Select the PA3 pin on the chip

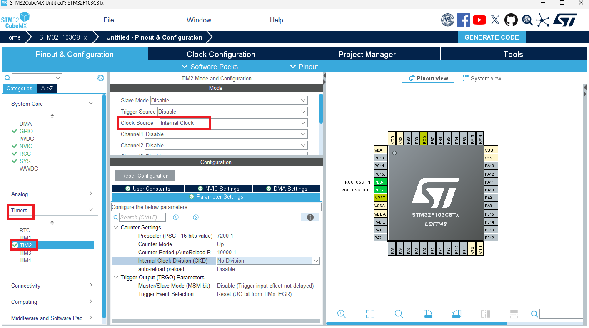click(392, 250)
